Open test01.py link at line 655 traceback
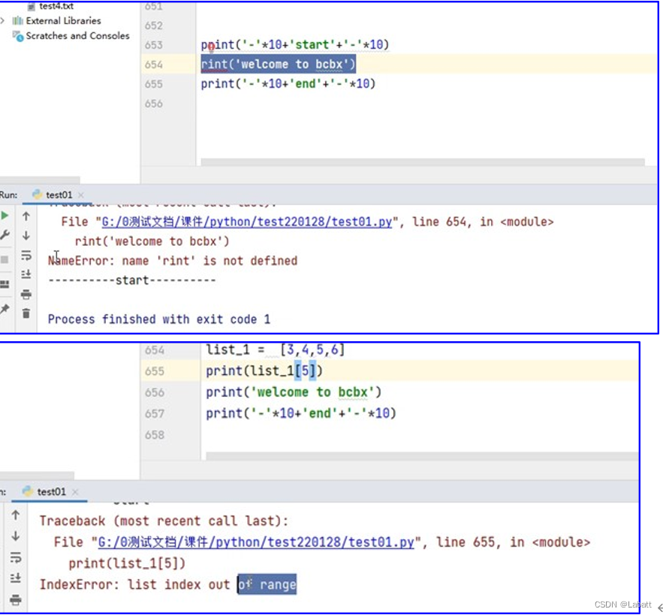 (x=256, y=542)
